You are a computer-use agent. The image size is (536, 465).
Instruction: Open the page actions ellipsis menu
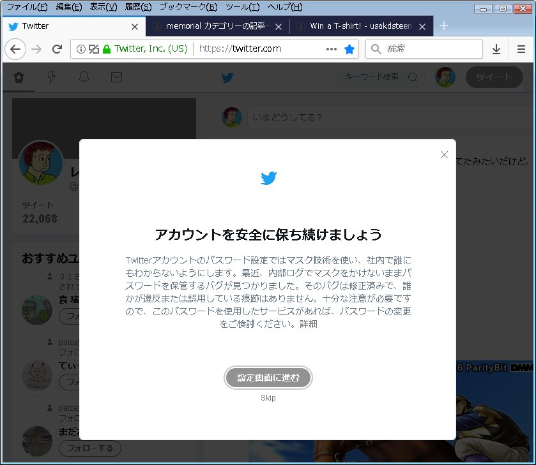pos(332,48)
